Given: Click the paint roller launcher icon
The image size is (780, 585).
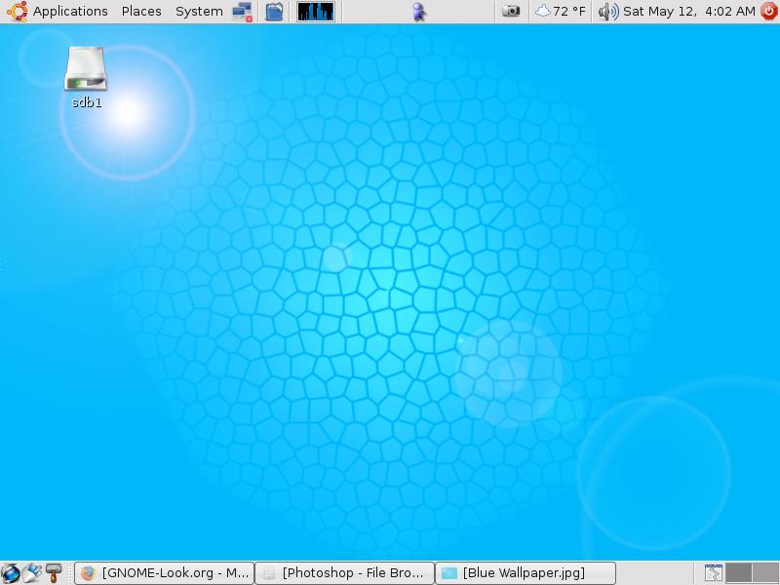Looking at the screenshot, I should click(x=54, y=573).
